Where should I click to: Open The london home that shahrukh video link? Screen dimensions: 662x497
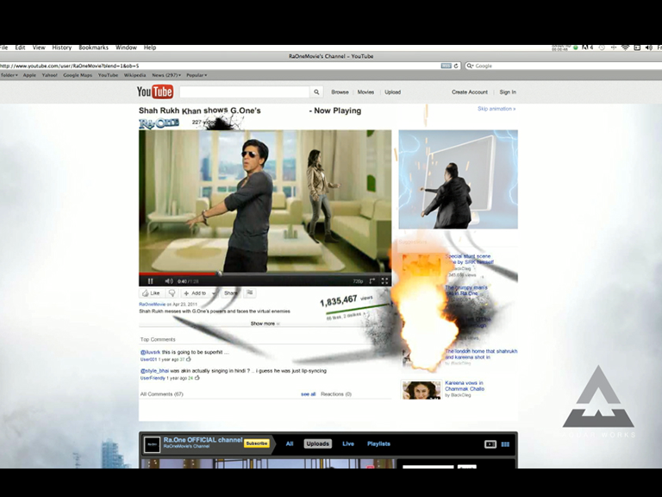(481, 354)
